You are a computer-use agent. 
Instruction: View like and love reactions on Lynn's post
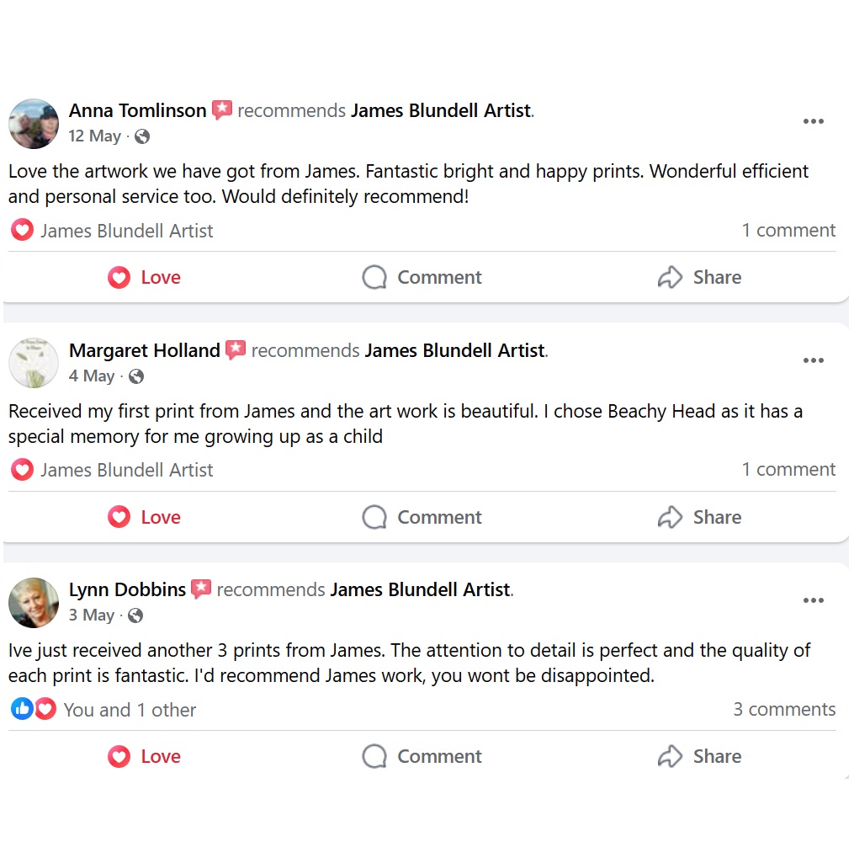pos(34,709)
